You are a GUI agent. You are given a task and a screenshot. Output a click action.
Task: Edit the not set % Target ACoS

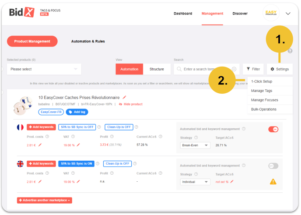pos(232,182)
